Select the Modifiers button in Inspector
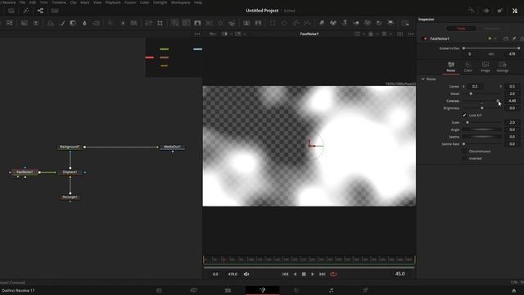 pos(492,29)
